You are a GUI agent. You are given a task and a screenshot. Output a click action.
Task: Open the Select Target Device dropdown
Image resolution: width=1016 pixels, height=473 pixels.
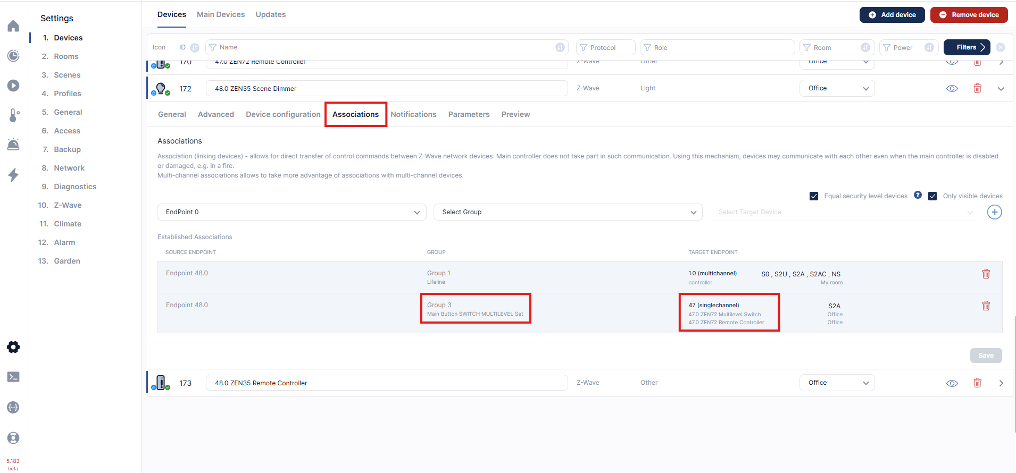(845, 212)
